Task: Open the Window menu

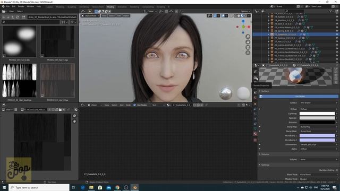Action: pyautogui.click(x=30, y=6)
